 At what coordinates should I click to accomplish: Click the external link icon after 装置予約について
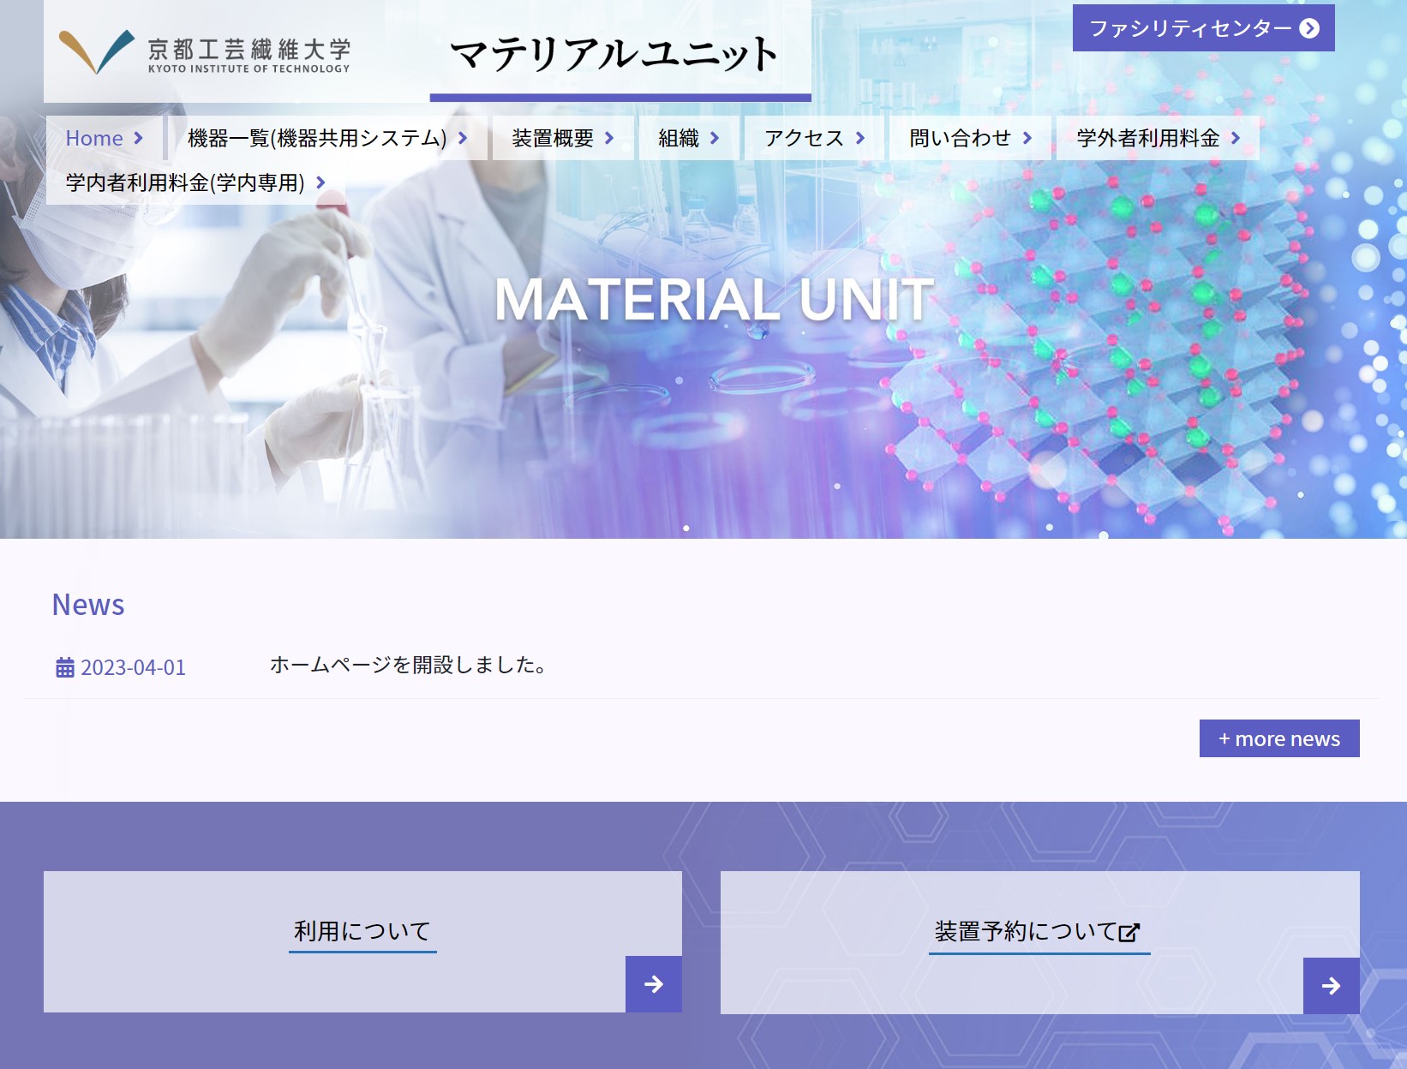1129,933
